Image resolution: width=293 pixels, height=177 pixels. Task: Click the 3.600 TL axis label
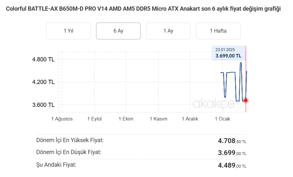click(x=43, y=105)
